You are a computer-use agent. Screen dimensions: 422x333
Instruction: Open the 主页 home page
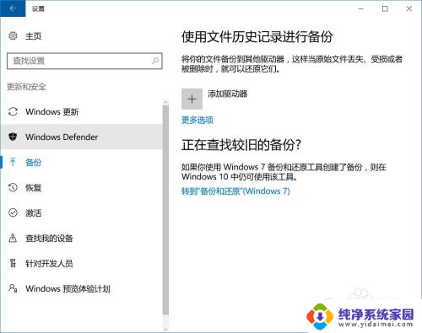coord(34,36)
